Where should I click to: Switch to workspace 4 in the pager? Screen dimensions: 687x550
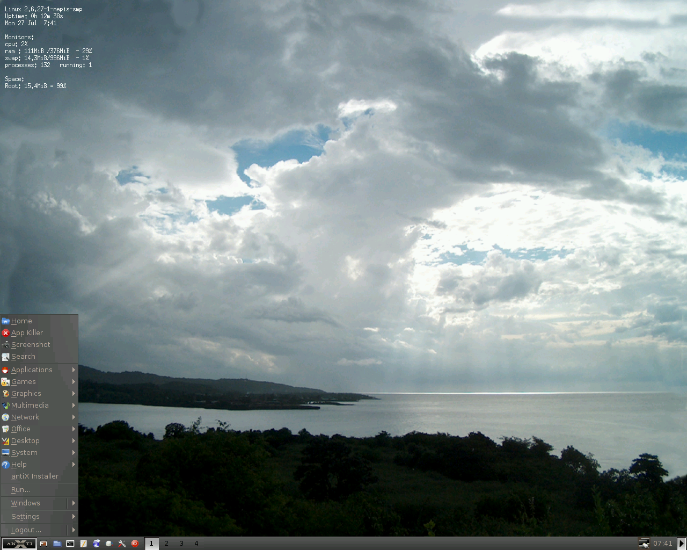(196, 544)
